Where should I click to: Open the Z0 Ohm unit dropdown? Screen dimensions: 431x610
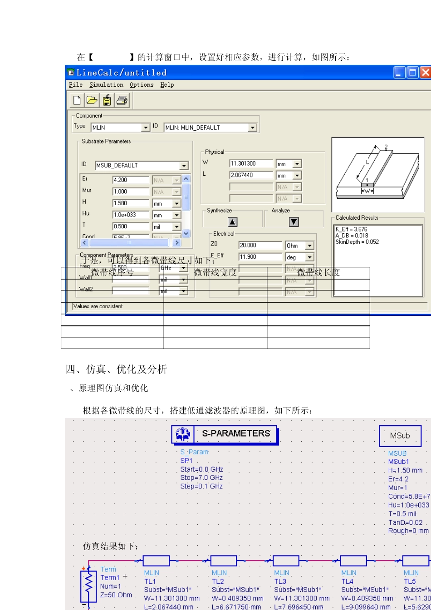tap(309, 246)
